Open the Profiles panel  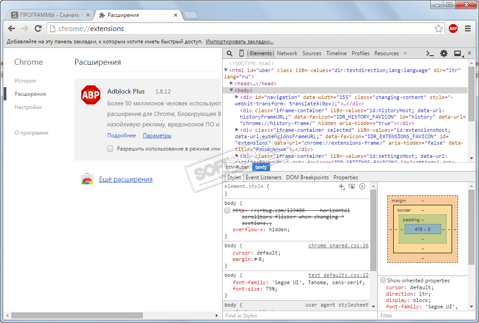pos(360,53)
